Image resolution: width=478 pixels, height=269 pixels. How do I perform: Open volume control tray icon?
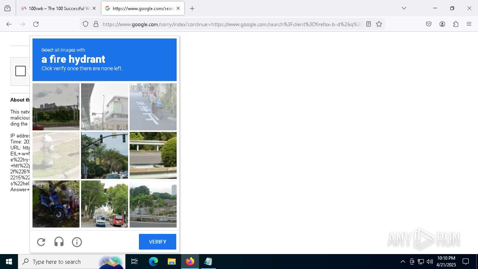430,262
